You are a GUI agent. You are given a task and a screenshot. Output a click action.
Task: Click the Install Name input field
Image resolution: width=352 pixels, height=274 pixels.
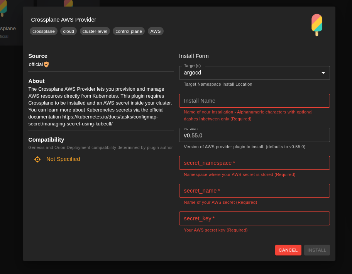click(x=254, y=100)
